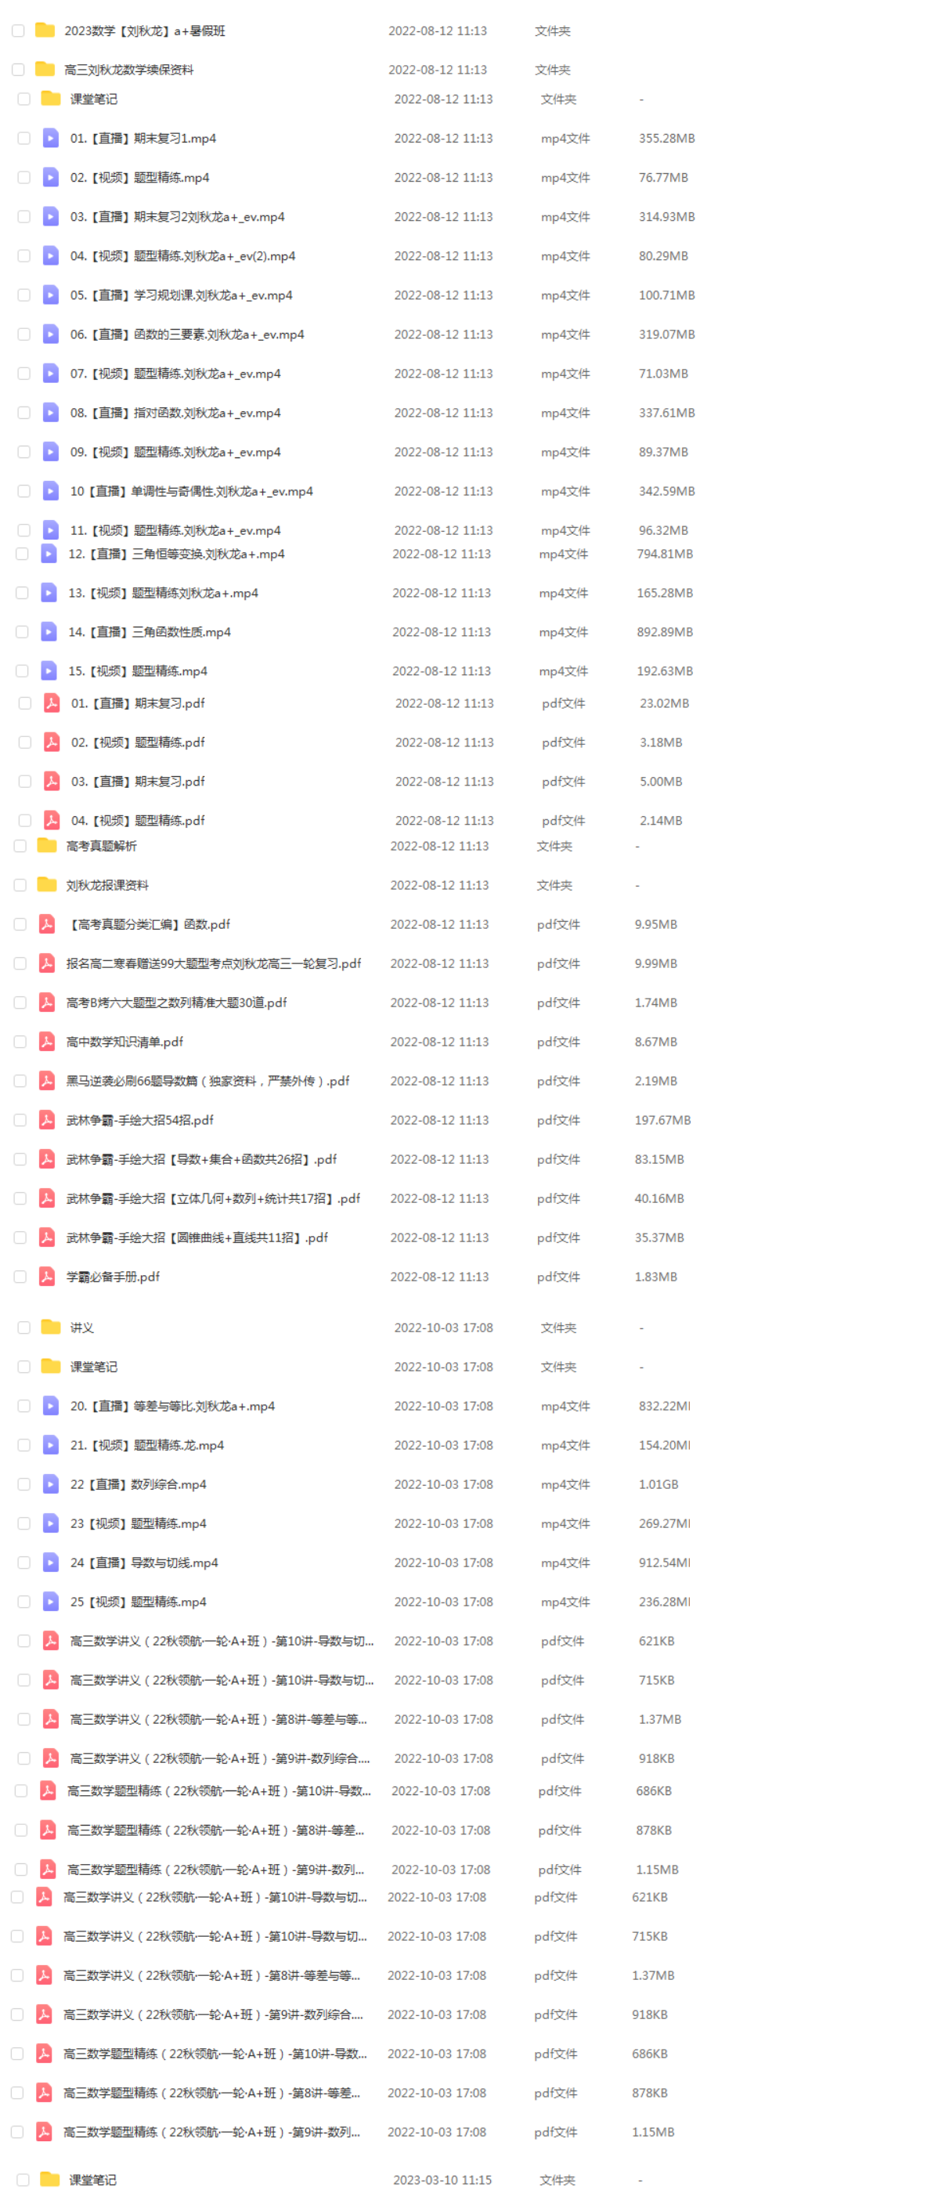The image size is (949, 2193).
Task: Open 【高考真题分类汇编】函数.pdf by its name
Action: click(148, 923)
